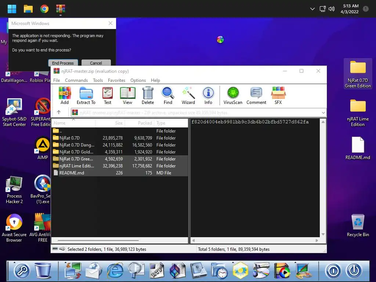The height and width of the screenshot is (282, 376).
Task: Select the NjRat 0.7D Green Edition desktop folder
Action: (358, 74)
